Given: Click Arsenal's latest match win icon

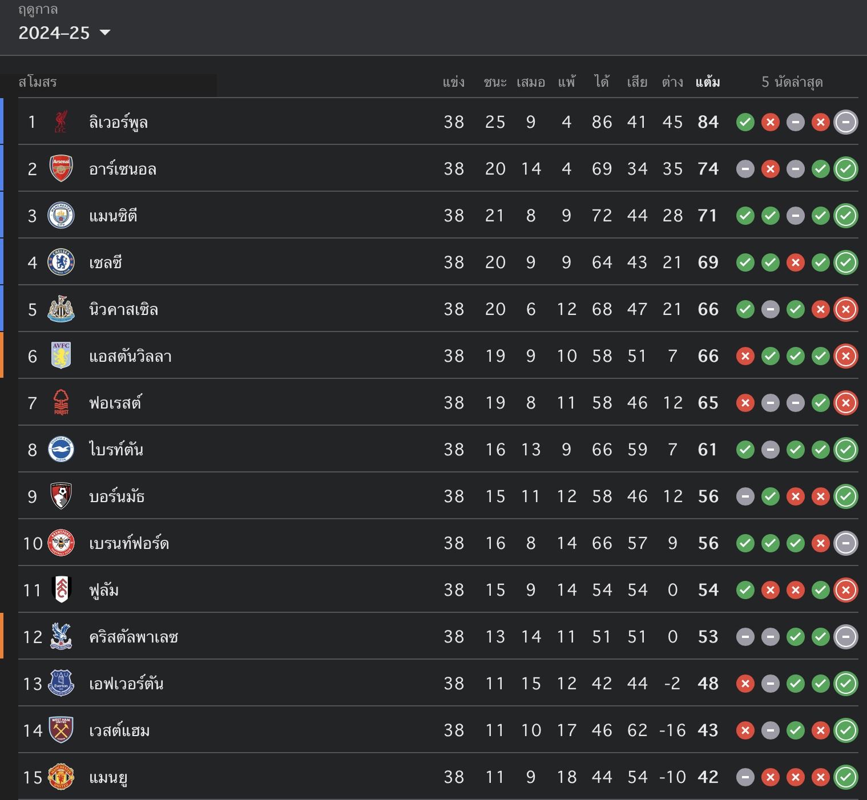Looking at the screenshot, I should coord(846,169).
